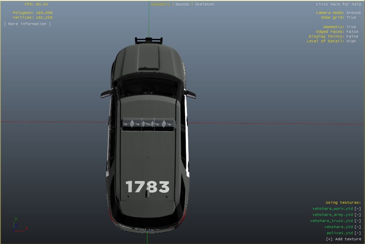Remove the vehshare_truck.ytd texture with [-]
Screen dimensions: 365x244
[358, 221]
